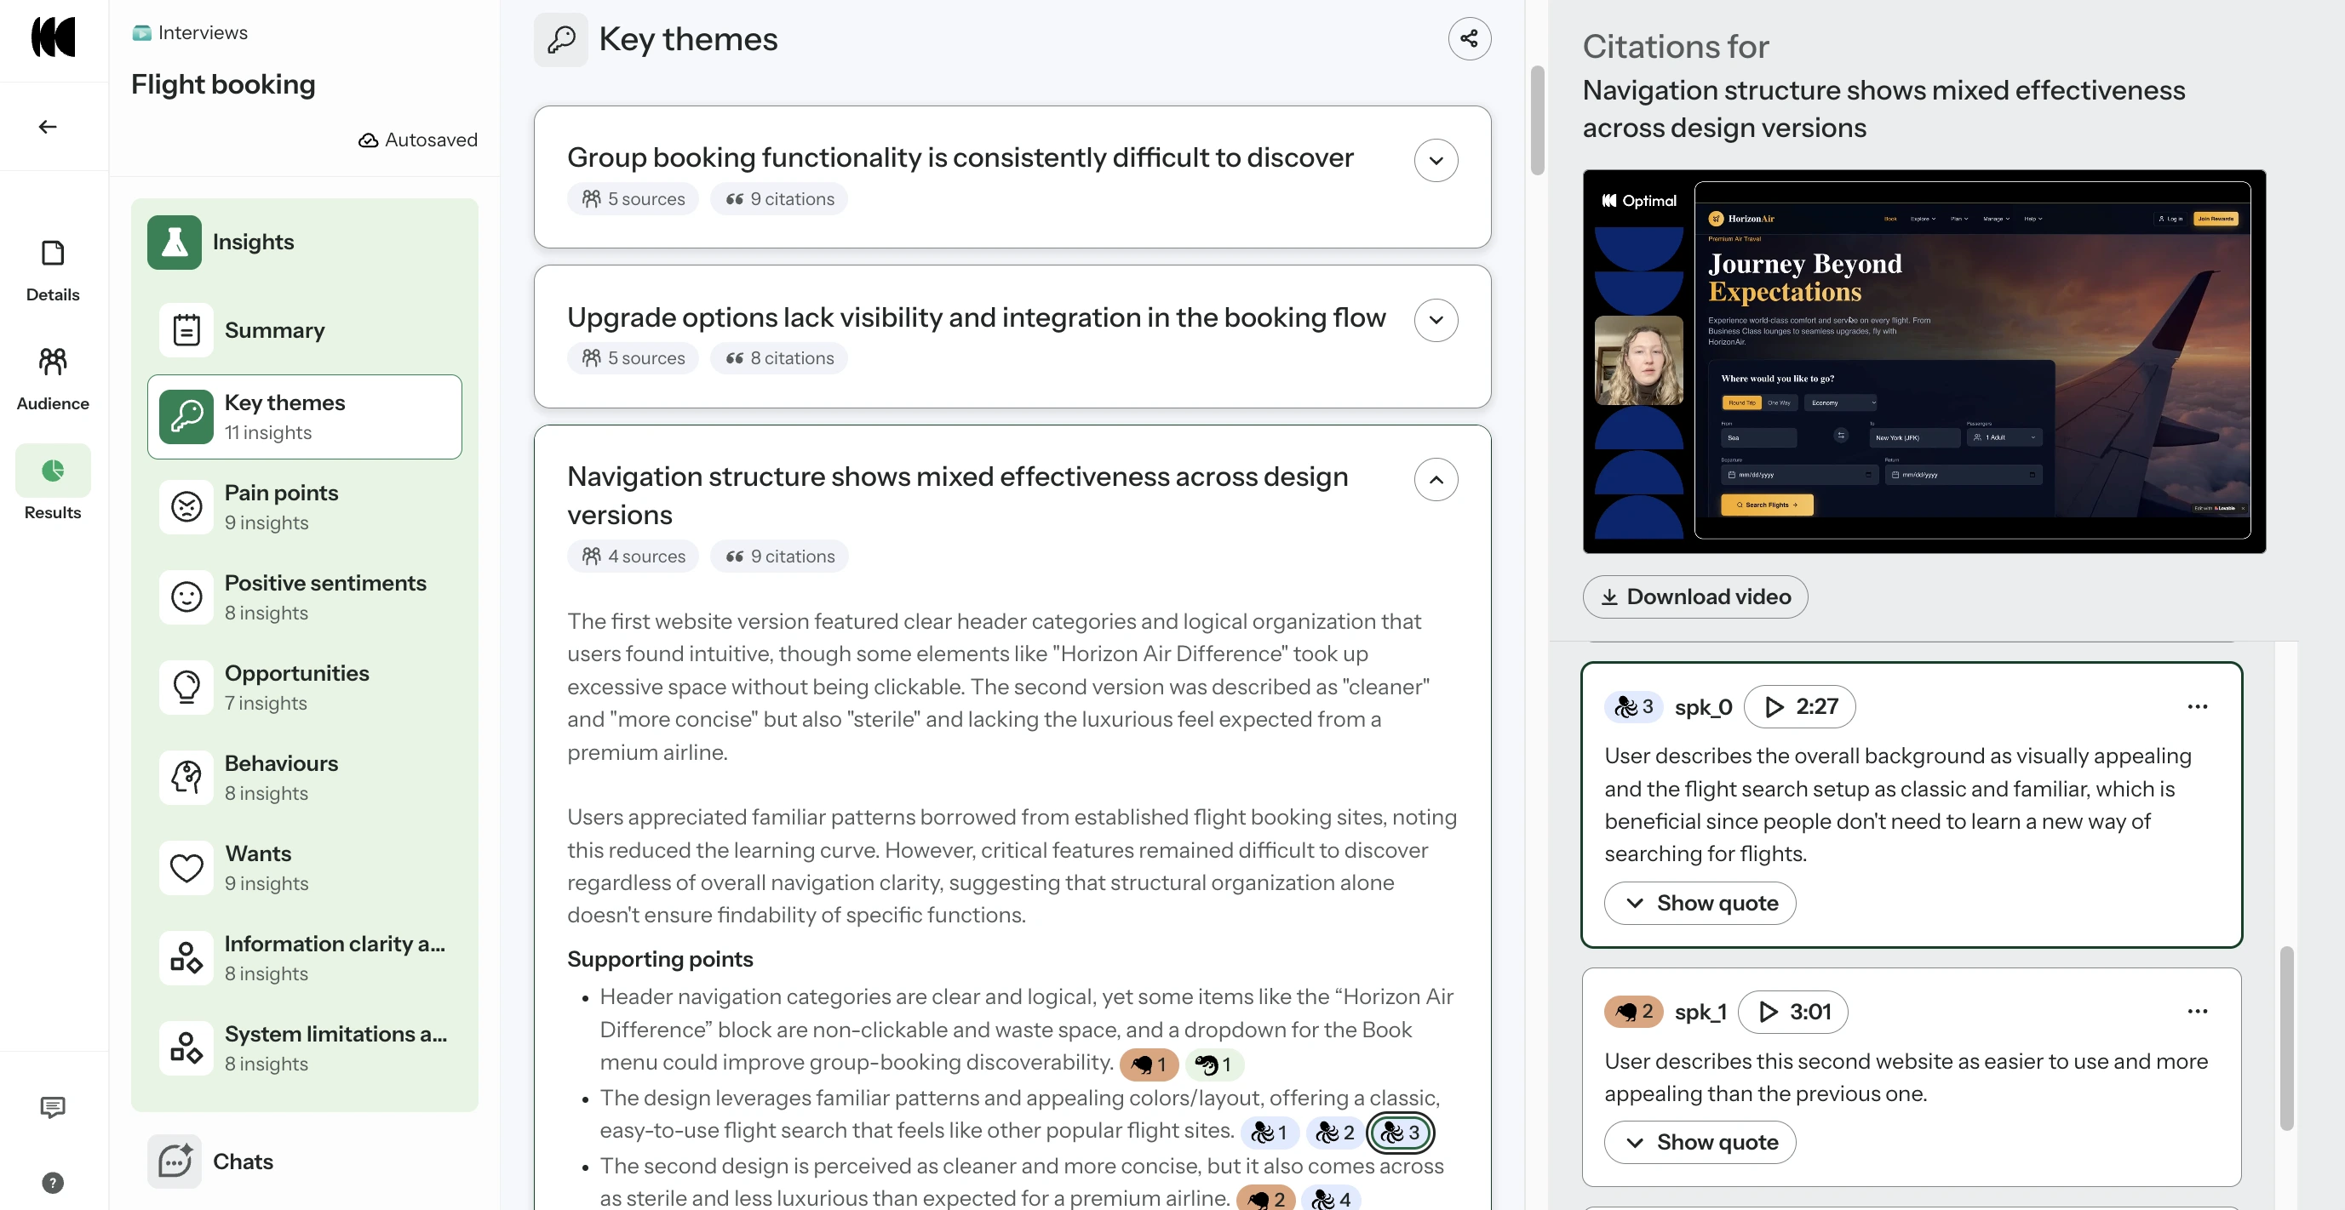This screenshot has width=2345, height=1210.
Task: Toggle the blue citation badge numbered 4
Action: click(x=1331, y=1199)
